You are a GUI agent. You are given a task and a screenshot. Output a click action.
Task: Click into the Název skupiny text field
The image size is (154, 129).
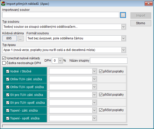[108, 61]
